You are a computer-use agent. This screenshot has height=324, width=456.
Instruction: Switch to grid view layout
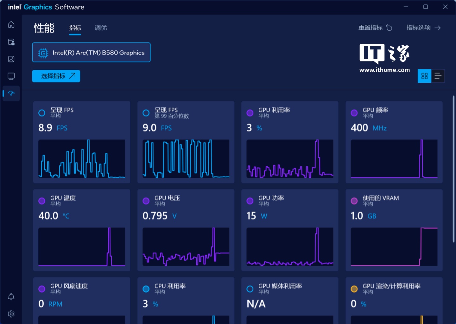pyautogui.click(x=424, y=76)
